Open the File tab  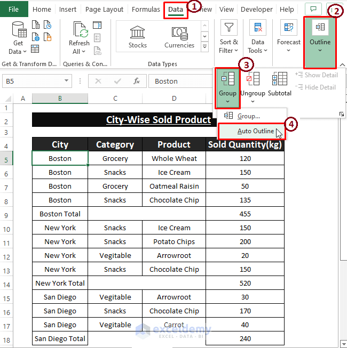click(13, 9)
